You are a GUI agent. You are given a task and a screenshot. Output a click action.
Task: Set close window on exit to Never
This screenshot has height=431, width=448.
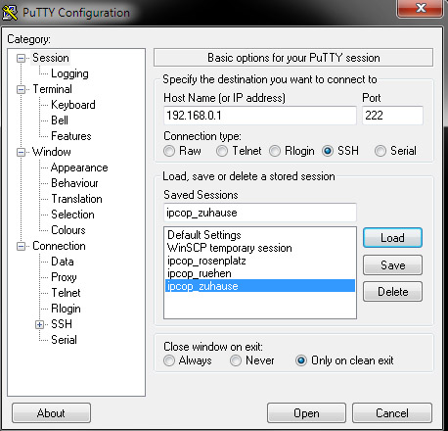236,360
